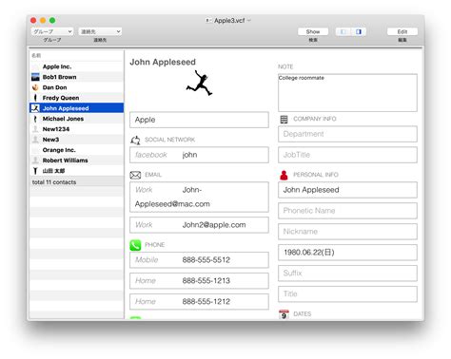Click John Appleseed's list avatar icon
This screenshot has width=451, height=359.
point(35,108)
